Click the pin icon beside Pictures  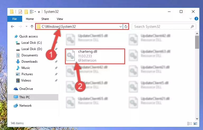(56, 74)
